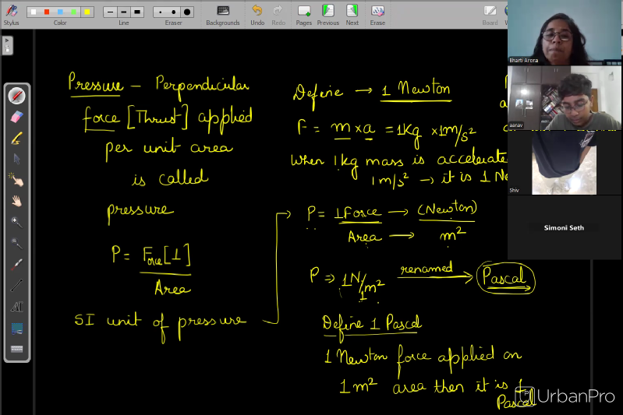Viewport: 623px width, 415px height.
Task: Click Simoni Seth participant tile
Action: coord(565,227)
